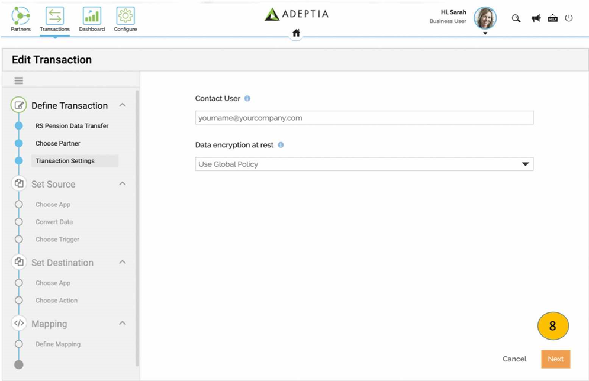
Task: Click the Next button
Action: tap(555, 359)
